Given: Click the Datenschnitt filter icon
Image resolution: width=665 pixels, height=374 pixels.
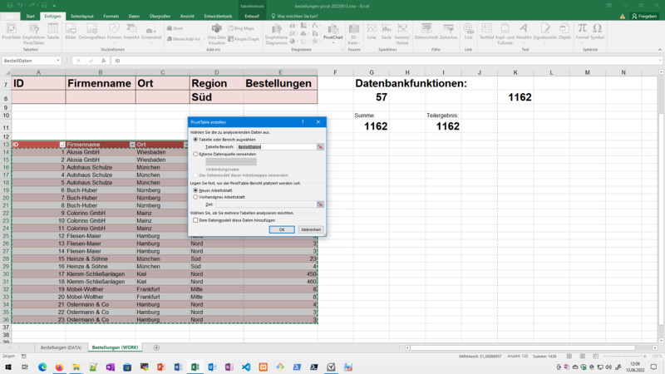Looking at the screenshot, I should click(x=426, y=32).
